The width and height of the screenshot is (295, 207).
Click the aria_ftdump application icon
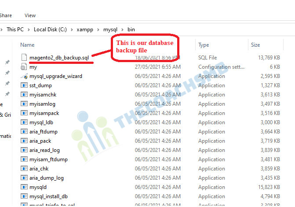click(24, 131)
